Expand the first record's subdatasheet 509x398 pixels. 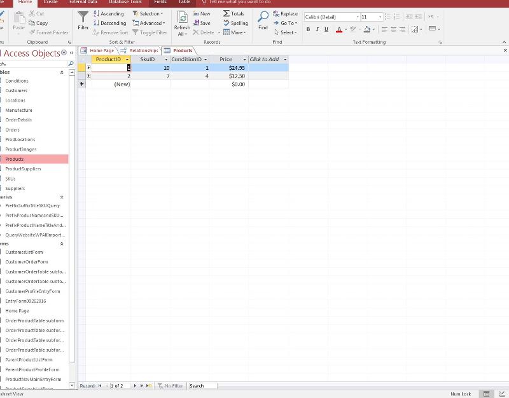tap(88, 67)
